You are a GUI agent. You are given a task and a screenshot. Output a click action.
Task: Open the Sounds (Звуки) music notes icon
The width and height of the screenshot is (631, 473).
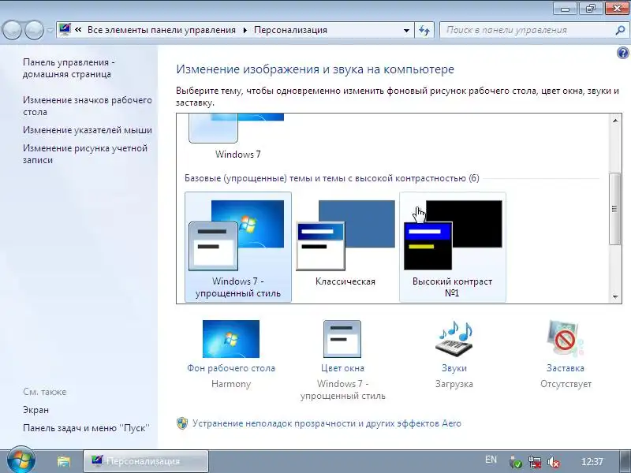click(454, 338)
